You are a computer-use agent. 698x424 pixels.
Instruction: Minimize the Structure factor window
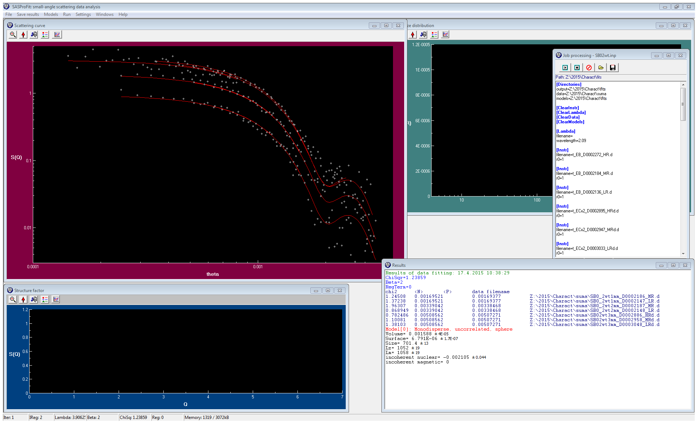(x=316, y=291)
